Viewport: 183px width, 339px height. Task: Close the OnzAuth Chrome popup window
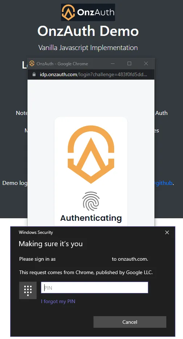click(146, 63)
